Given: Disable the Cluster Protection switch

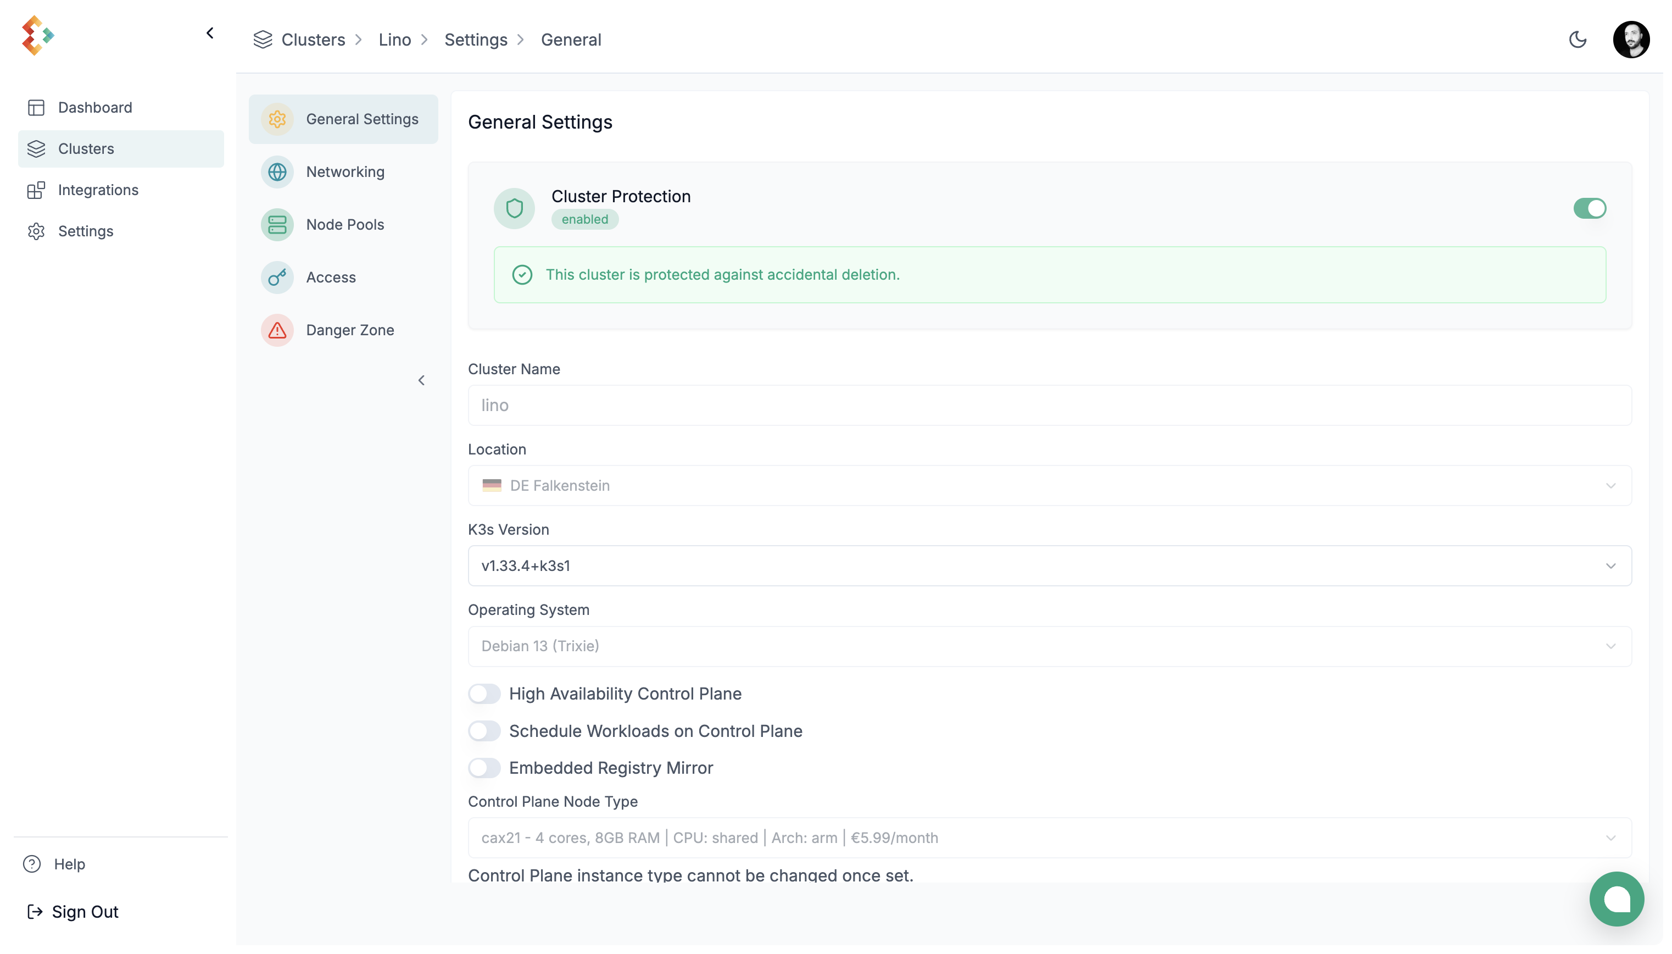Looking at the screenshot, I should [x=1590, y=208].
